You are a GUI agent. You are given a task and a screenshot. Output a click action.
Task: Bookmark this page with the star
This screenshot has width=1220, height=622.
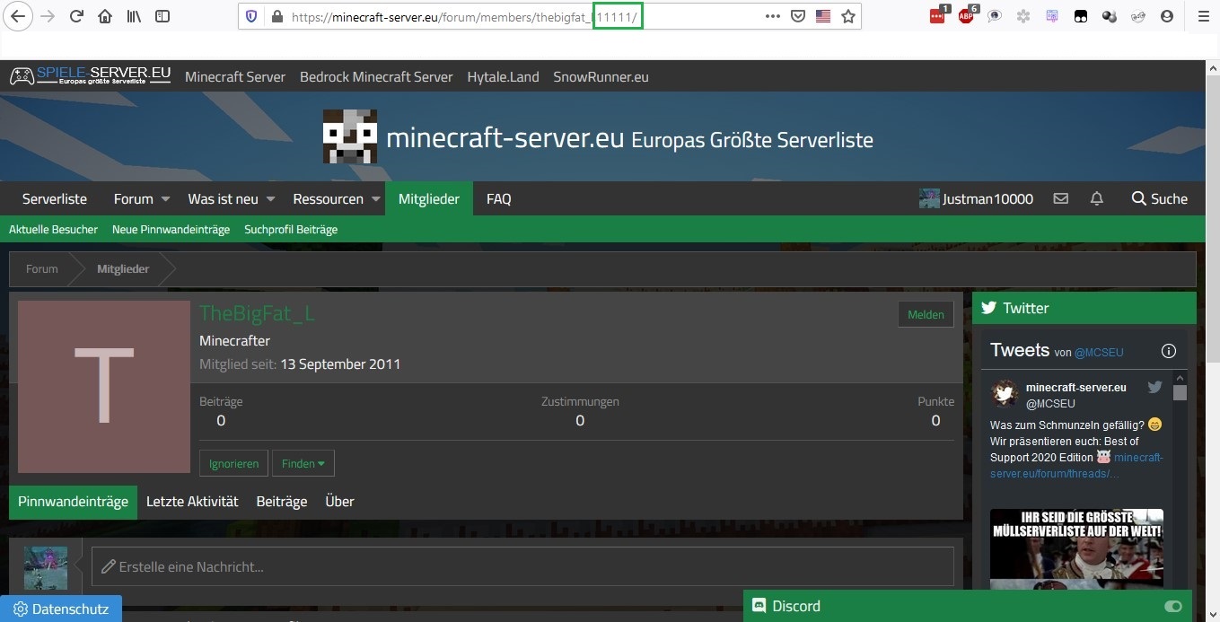pos(848,16)
